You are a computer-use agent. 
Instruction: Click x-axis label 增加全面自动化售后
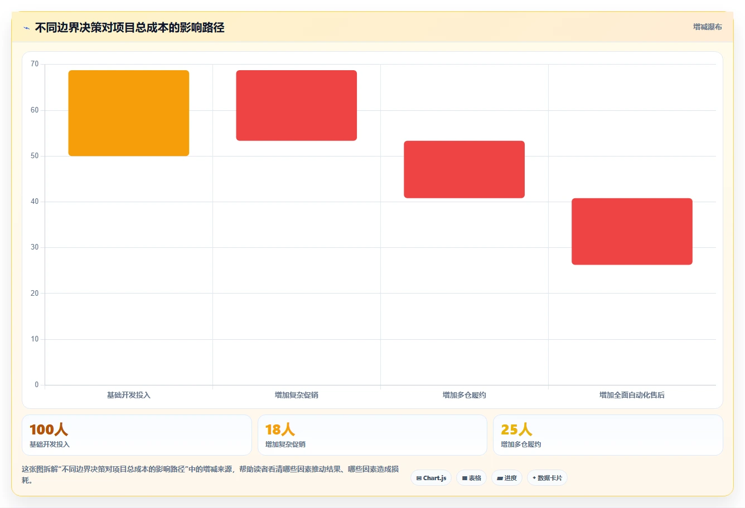point(632,395)
